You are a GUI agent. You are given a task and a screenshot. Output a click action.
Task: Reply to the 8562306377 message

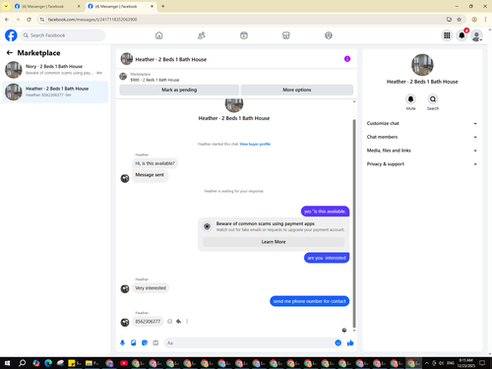tap(178, 322)
